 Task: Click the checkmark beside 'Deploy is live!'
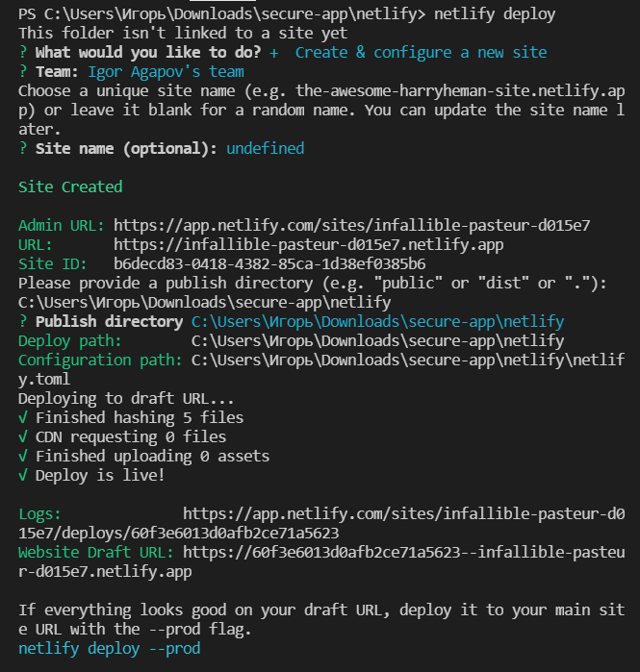coord(23,476)
